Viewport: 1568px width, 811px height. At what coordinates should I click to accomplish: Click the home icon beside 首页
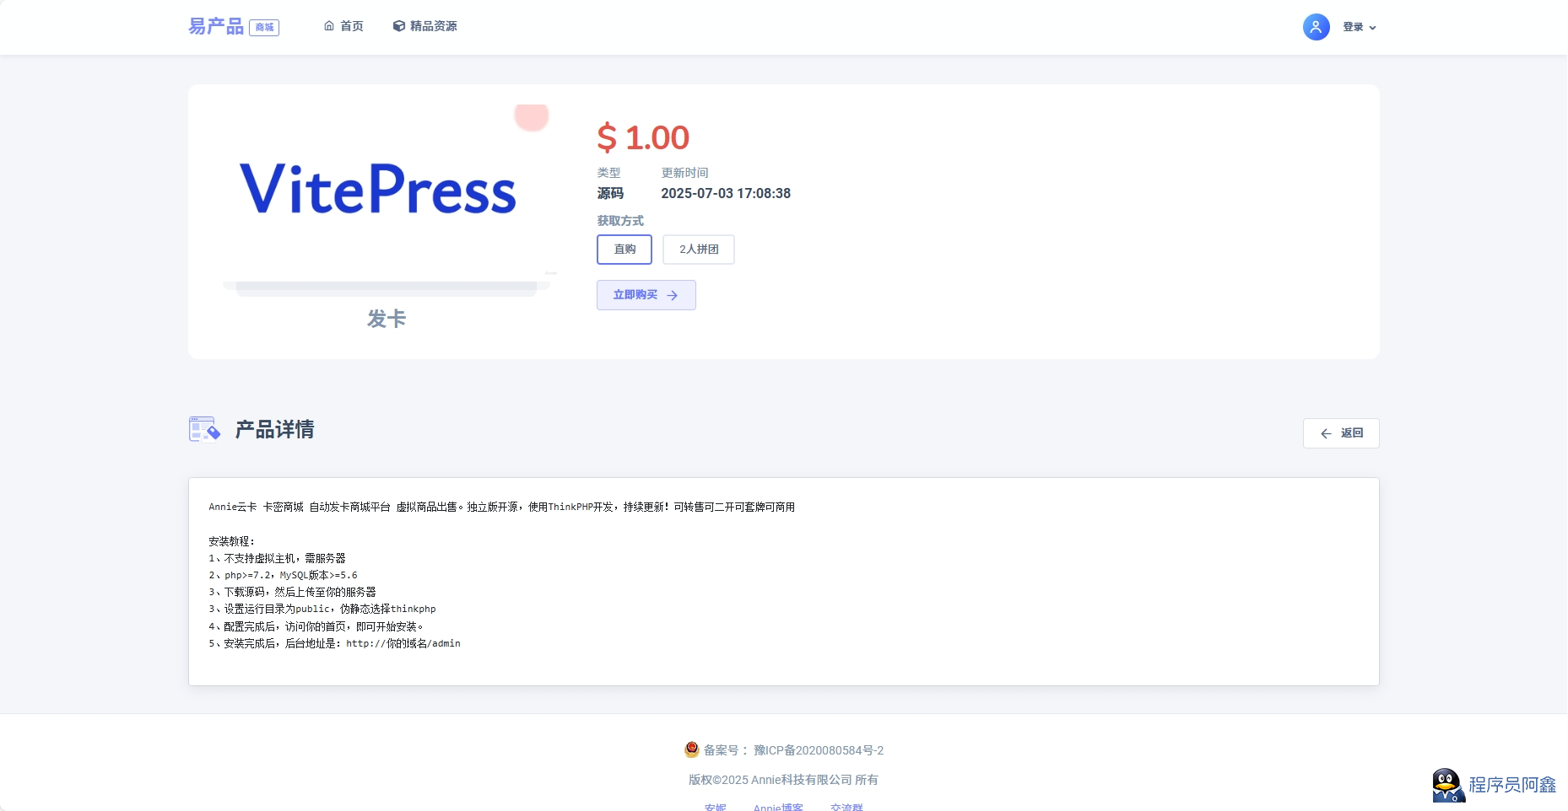[x=329, y=26]
